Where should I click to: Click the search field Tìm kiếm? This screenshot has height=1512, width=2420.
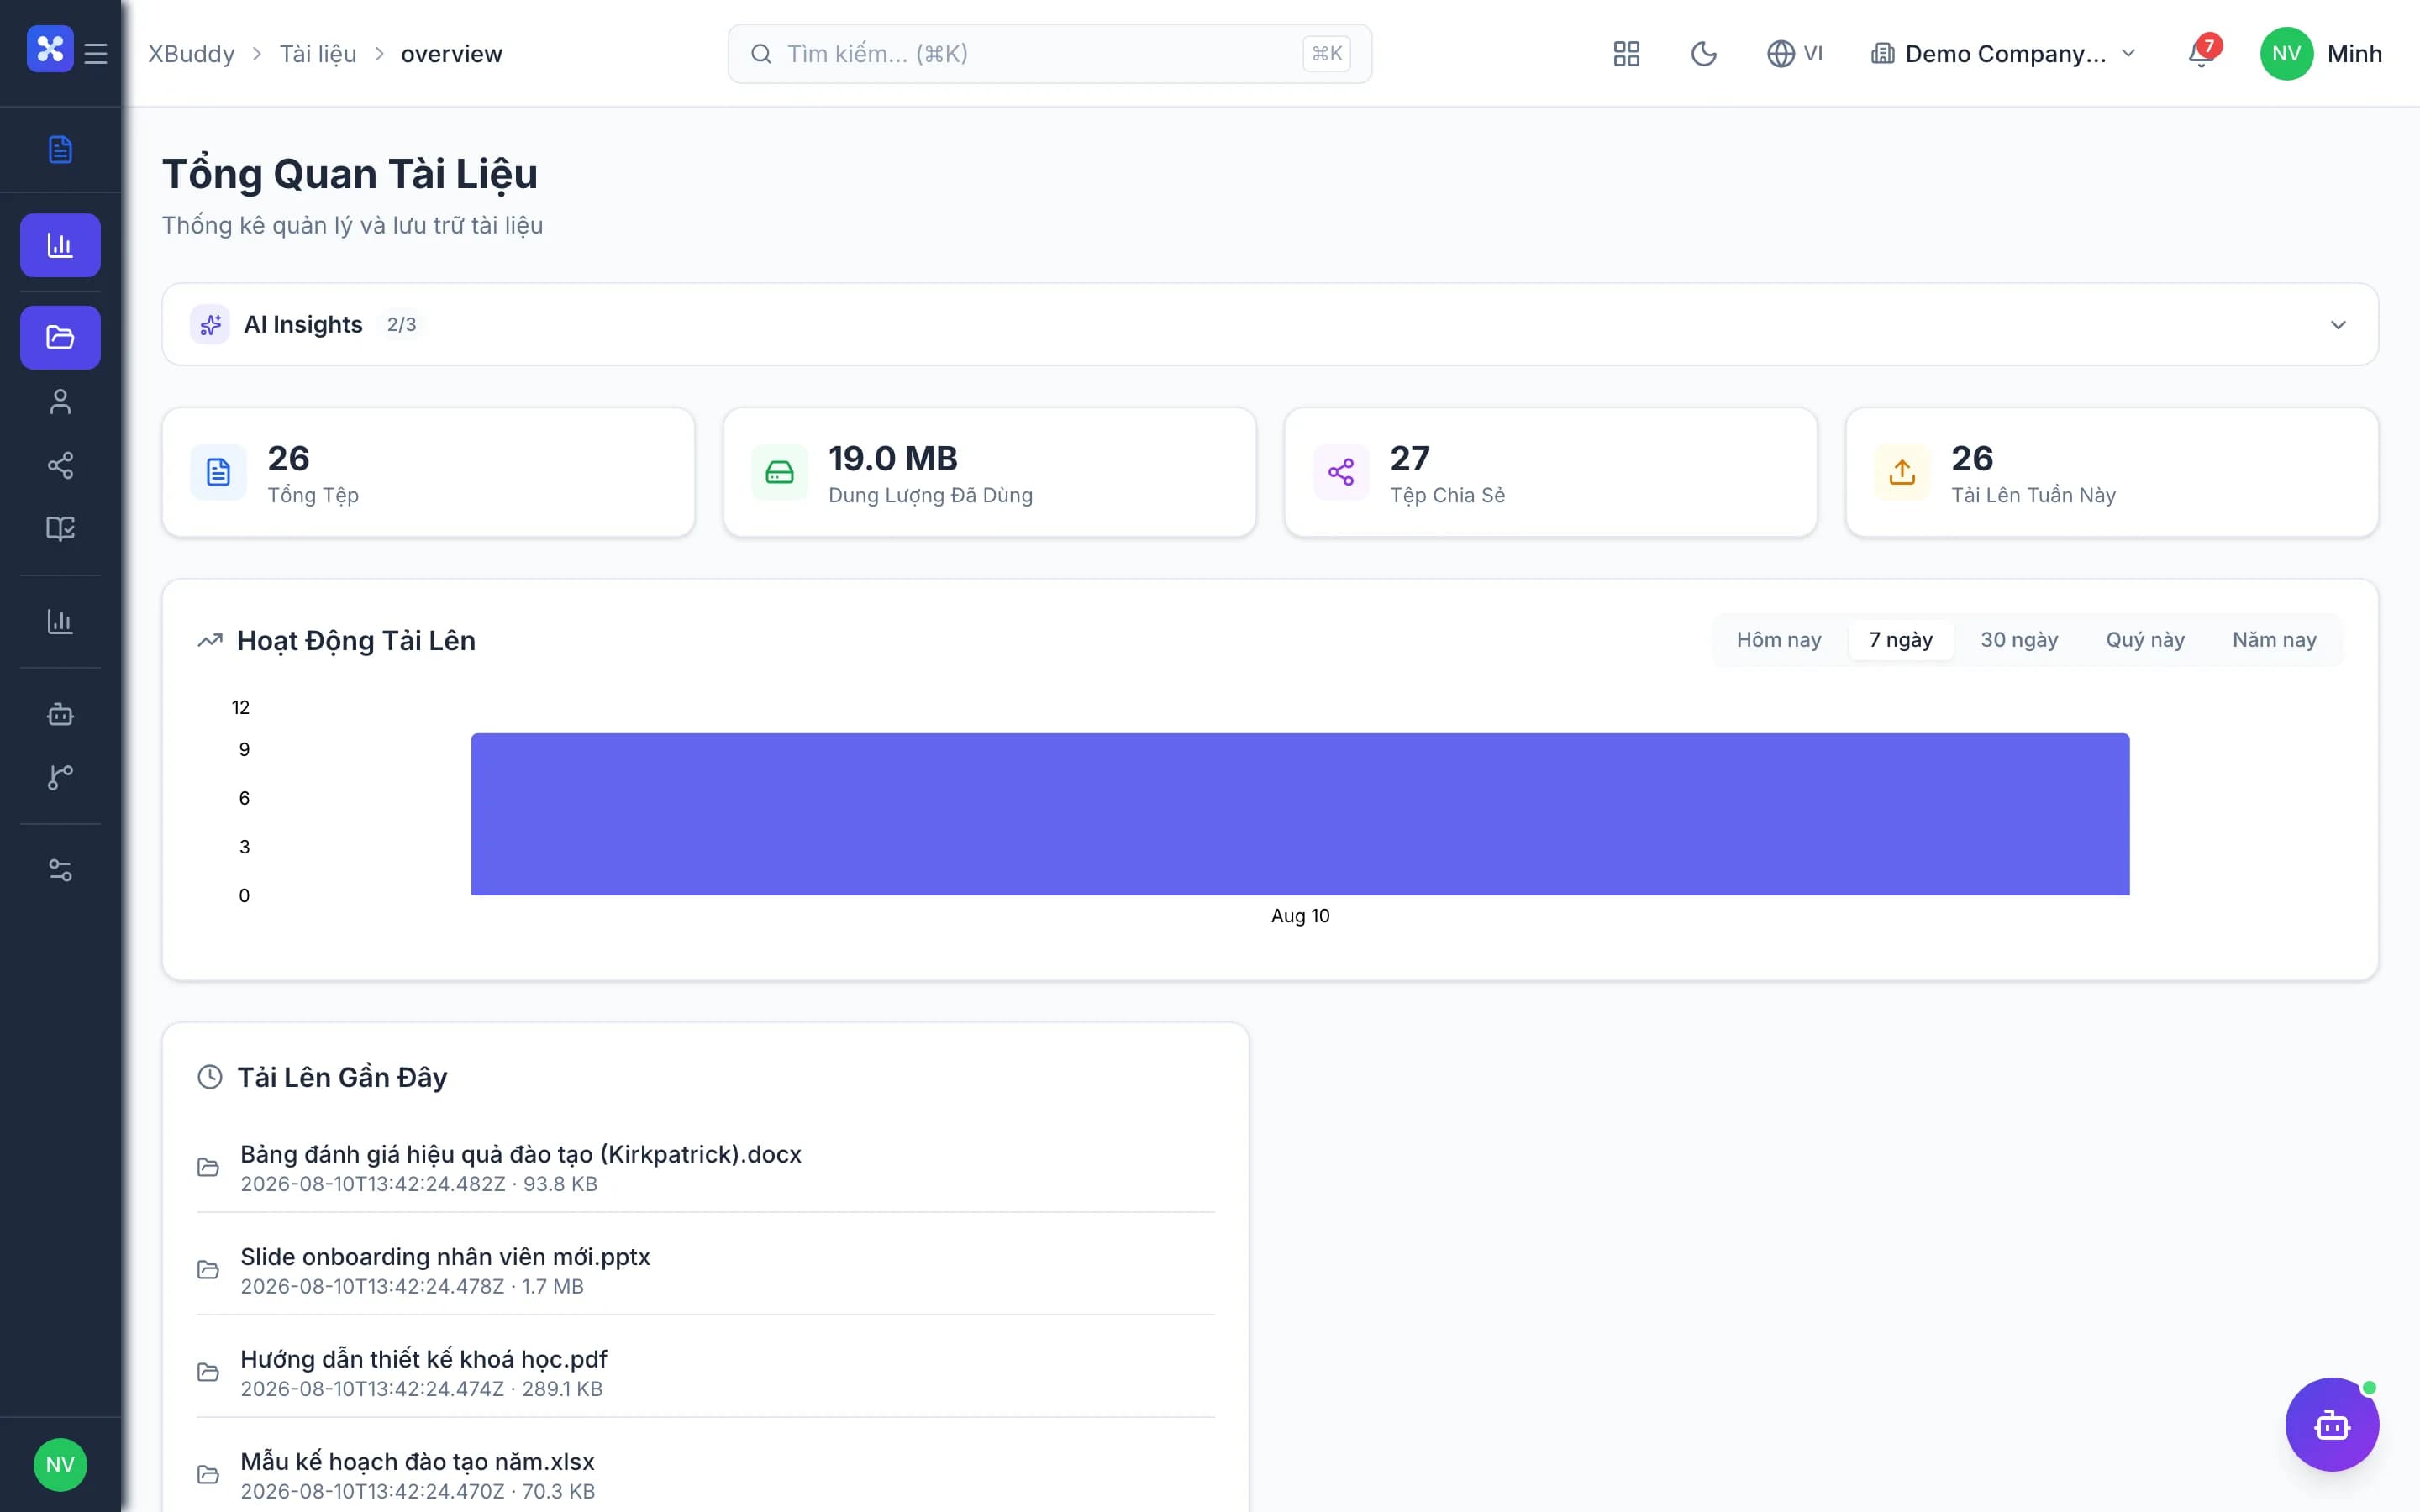pos(1050,54)
